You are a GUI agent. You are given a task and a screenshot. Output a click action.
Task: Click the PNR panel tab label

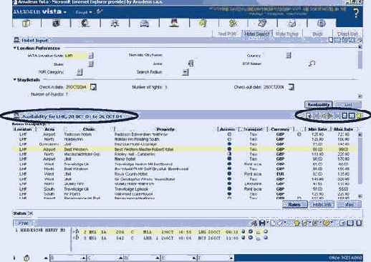(x=23, y=223)
